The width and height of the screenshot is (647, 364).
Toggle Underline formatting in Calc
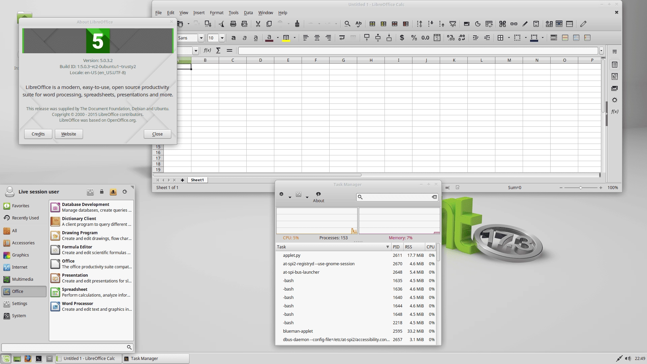tap(256, 38)
